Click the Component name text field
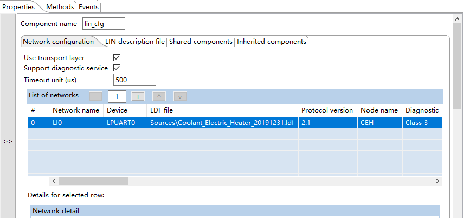The image size is (463, 218). click(x=103, y=24)
